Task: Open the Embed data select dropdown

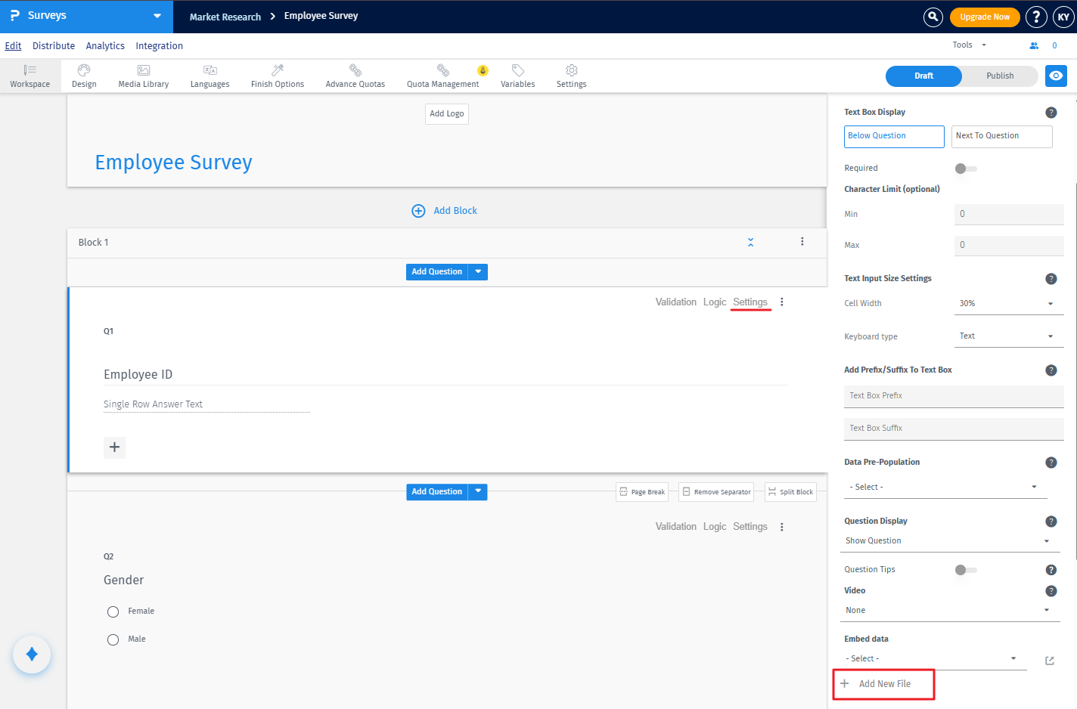Action: [x=935, y=659]
